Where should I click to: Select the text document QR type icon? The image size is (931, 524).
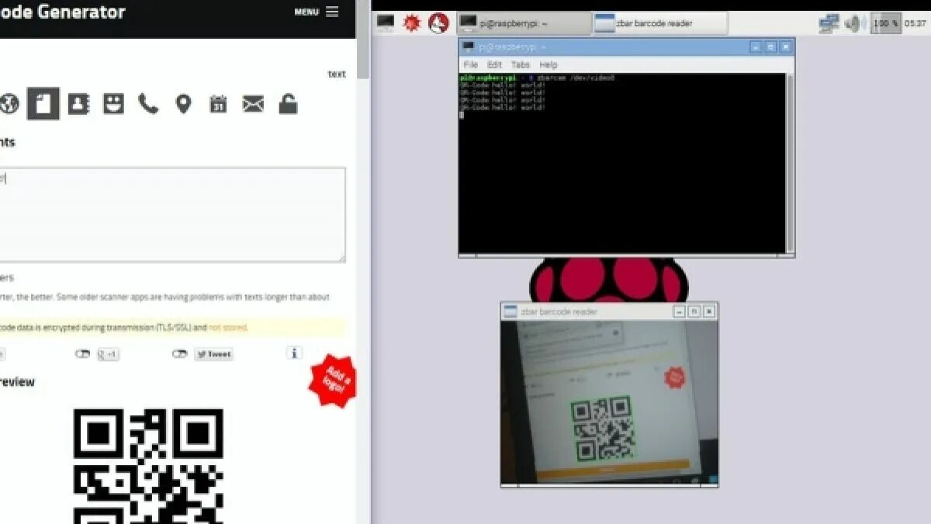(x=43, y=103)
